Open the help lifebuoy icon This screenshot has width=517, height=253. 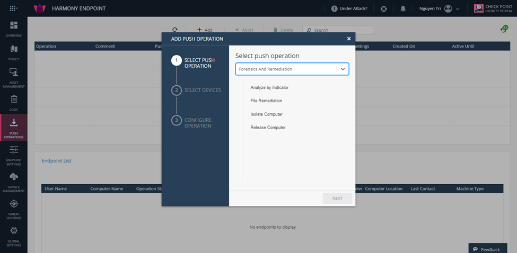(383, 8)
